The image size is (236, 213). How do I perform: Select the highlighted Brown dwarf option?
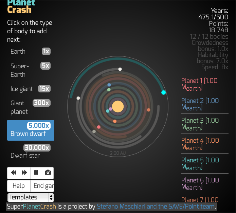pos(31,130)
